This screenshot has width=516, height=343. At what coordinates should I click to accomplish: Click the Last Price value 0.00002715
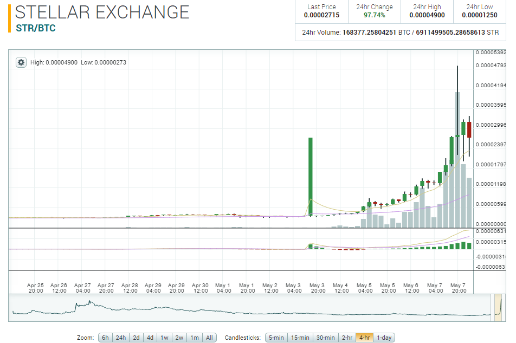pyautogui.click(x=321, y=15)
